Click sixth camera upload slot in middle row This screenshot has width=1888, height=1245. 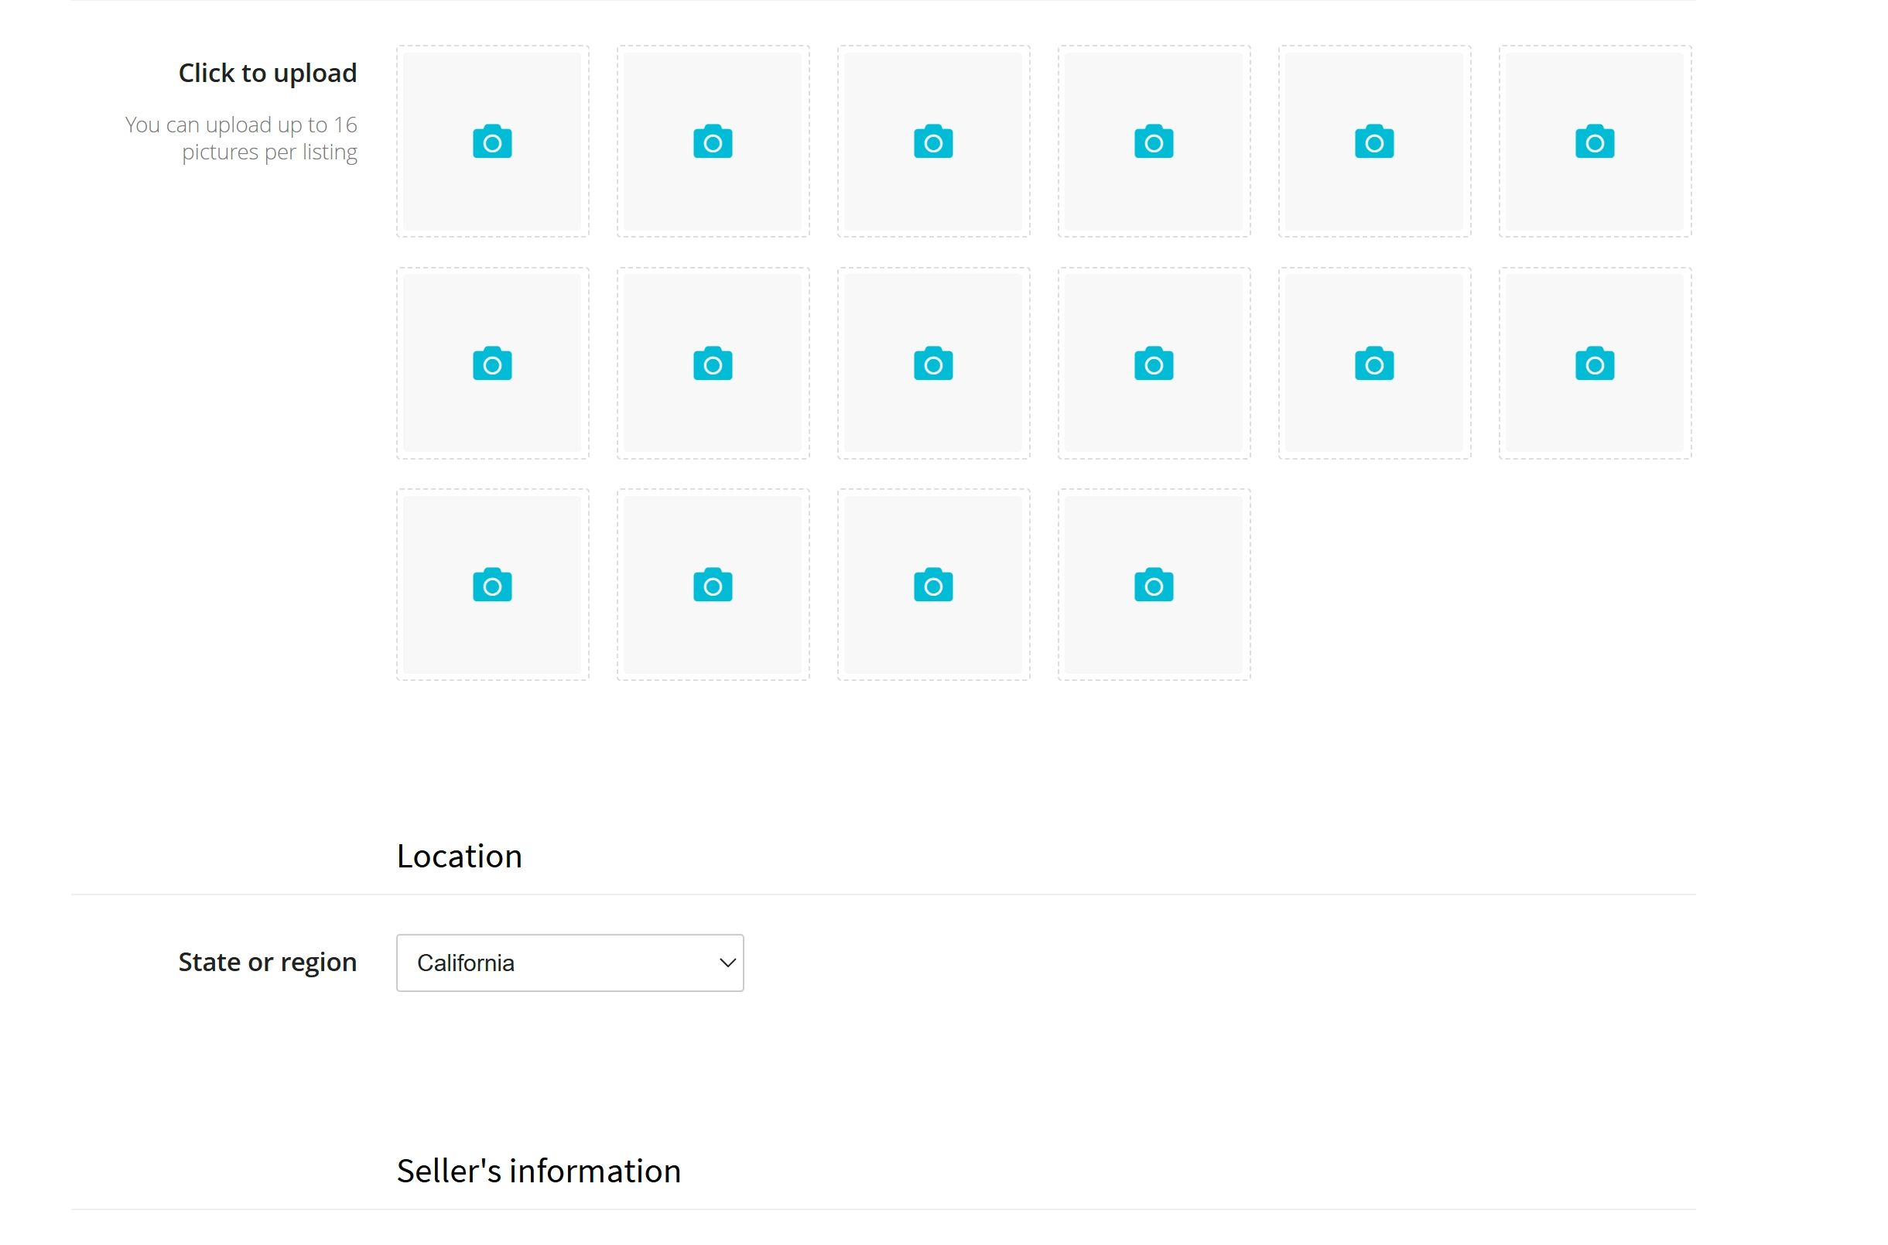point(1595,364)
